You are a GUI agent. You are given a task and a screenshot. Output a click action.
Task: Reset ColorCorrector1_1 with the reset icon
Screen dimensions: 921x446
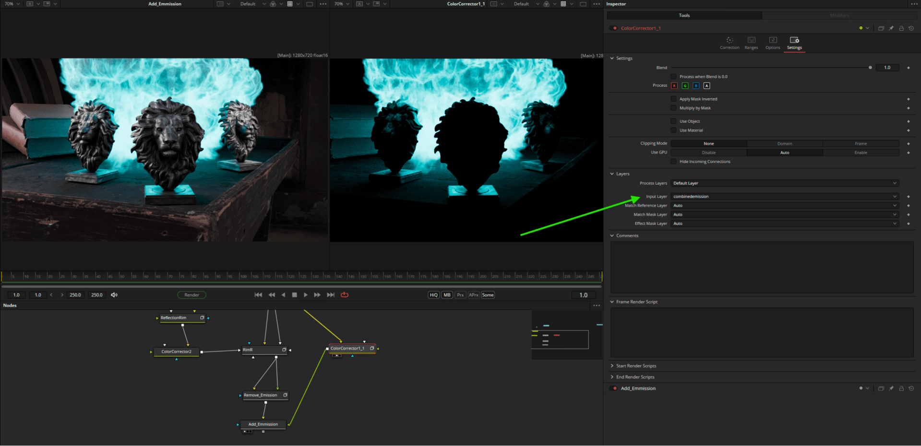coord(911,28)
